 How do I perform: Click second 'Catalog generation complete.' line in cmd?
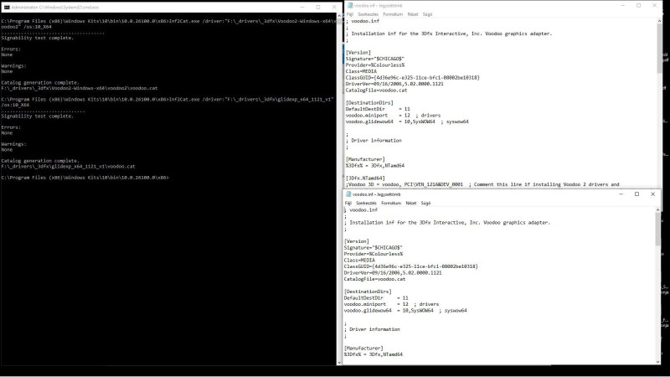(40, 161)
